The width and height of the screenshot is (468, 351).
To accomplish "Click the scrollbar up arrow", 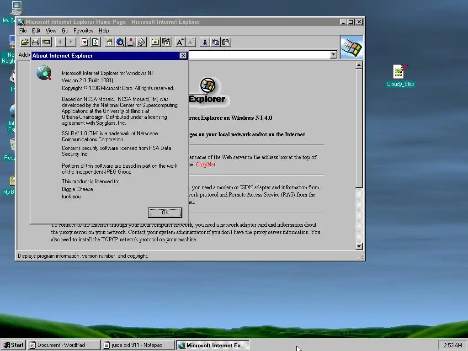I will (359, 65).
